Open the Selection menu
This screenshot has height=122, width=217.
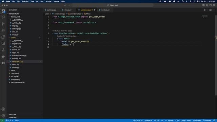click(x=25, y=1)
